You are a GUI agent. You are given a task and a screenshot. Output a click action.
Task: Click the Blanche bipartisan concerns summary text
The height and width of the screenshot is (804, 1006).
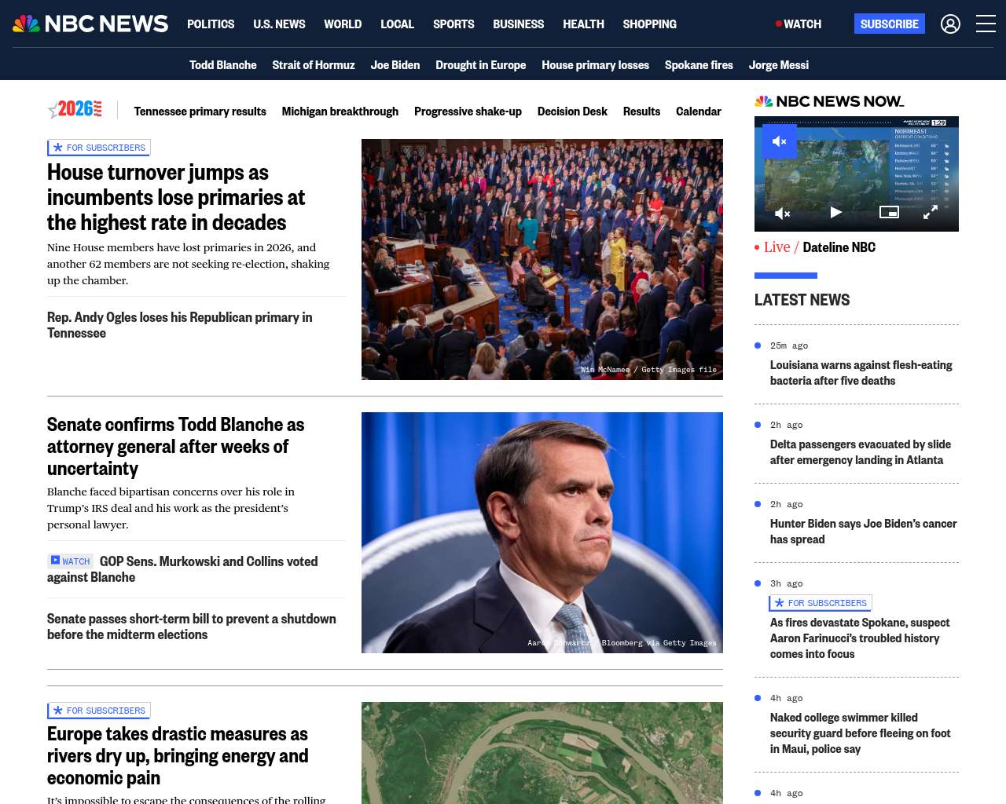[x=171, y=508]
